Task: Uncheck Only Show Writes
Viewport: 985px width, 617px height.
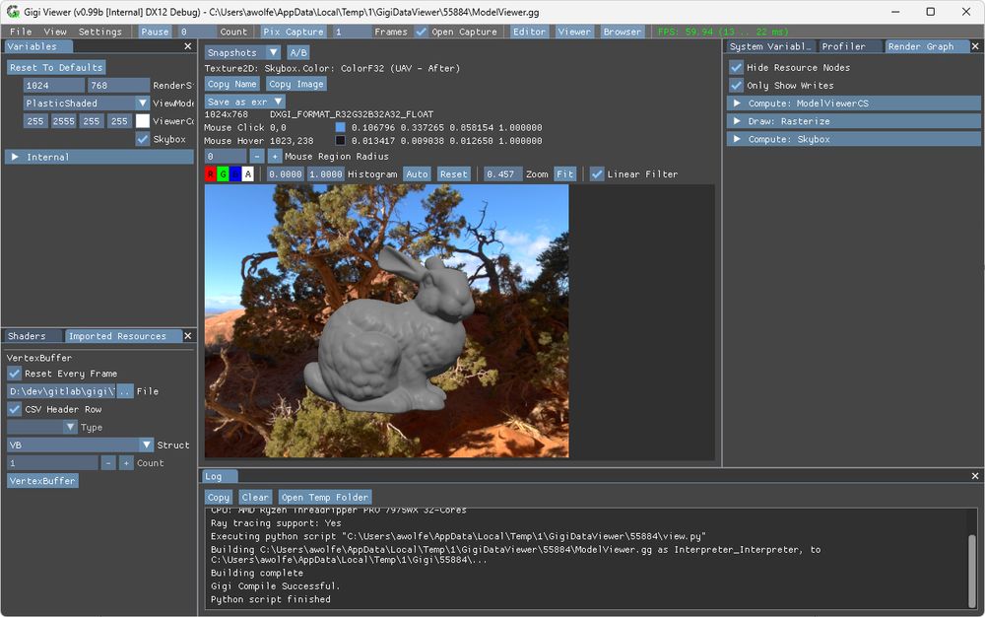Action: (736, 86)
